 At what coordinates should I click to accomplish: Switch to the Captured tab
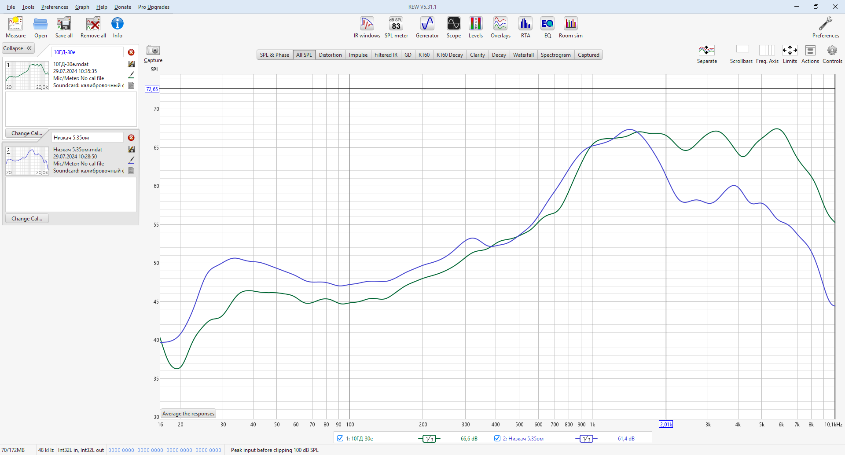point(588,55)
